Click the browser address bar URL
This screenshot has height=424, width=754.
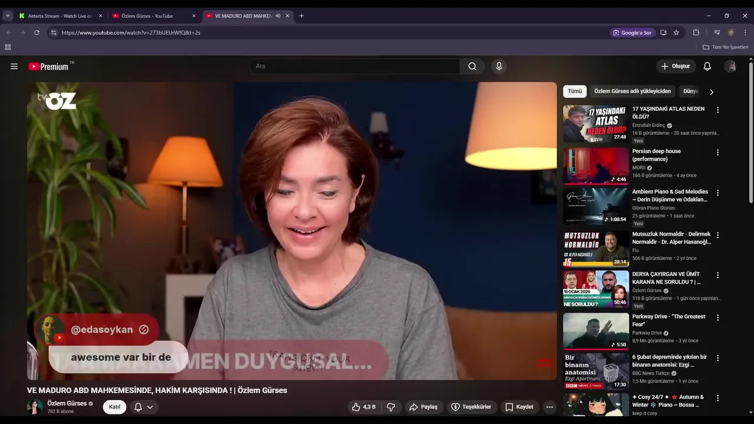(x=131, y=32)
